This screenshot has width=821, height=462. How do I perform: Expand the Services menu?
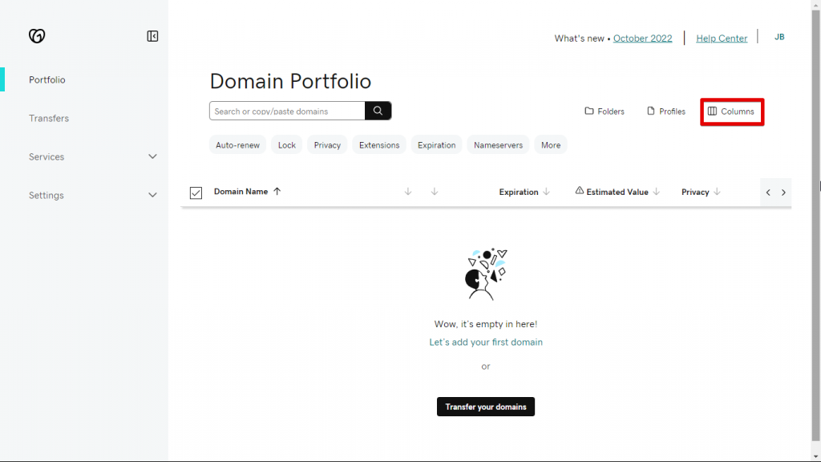coord(152,156)
